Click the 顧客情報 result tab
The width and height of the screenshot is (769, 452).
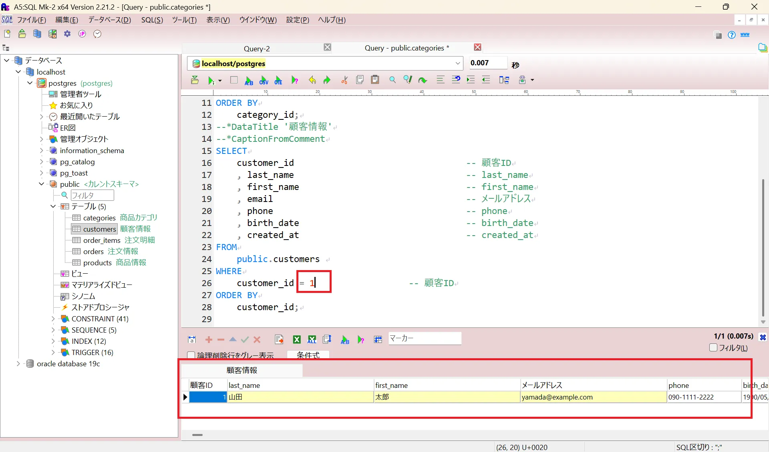(242, 370)
